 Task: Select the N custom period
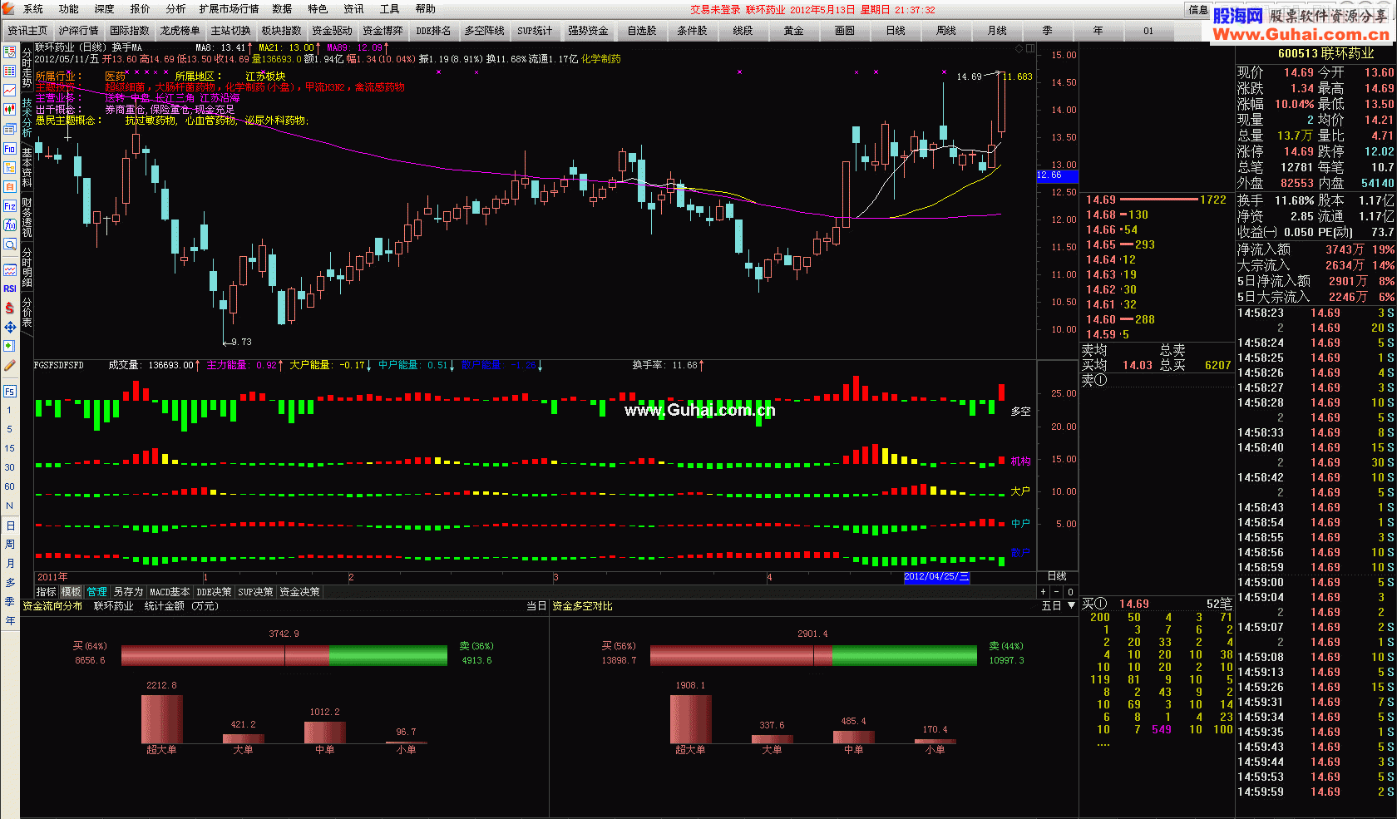click(x=10, y=506)
